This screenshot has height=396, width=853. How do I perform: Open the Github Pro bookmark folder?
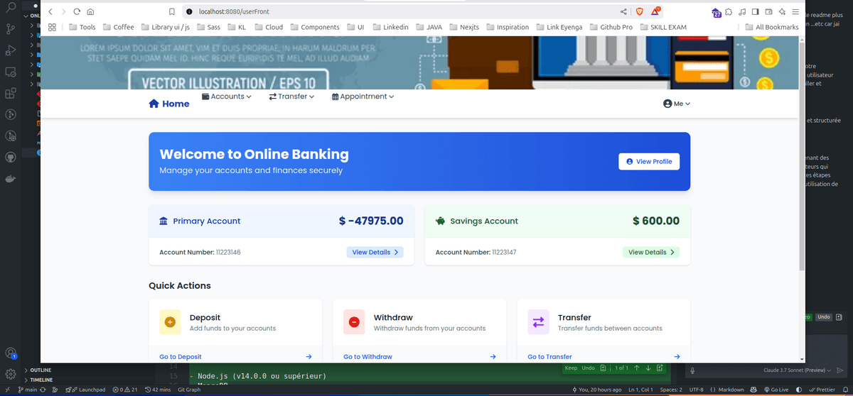[x=610, y=27]
